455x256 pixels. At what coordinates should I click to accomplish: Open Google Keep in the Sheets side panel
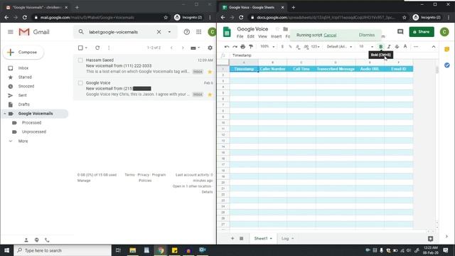[x=447, y=49]
